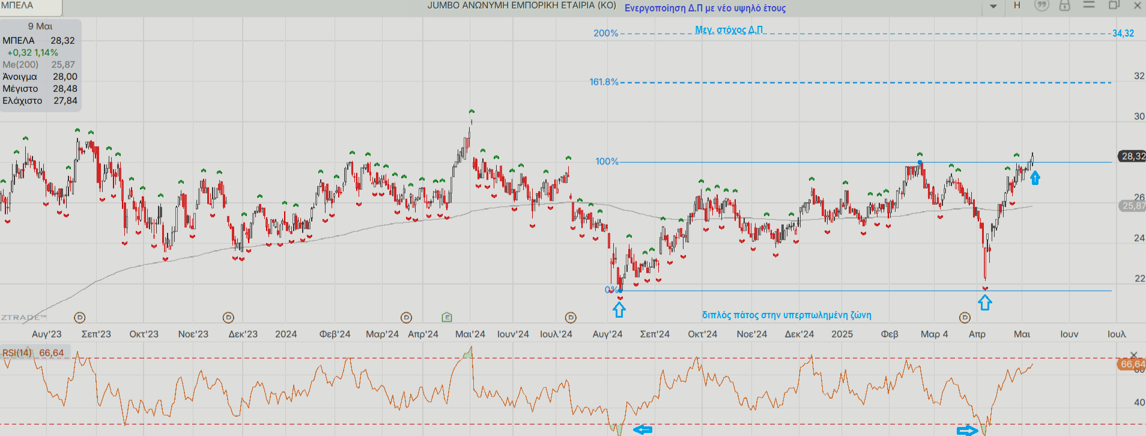The image size is (1146, 436).
Task: Open the hamburger chart menu
Action: tap(1089, 5)
